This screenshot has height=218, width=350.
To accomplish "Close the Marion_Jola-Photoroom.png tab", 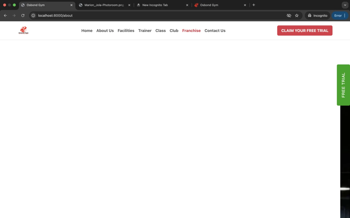I will [129, 5].
